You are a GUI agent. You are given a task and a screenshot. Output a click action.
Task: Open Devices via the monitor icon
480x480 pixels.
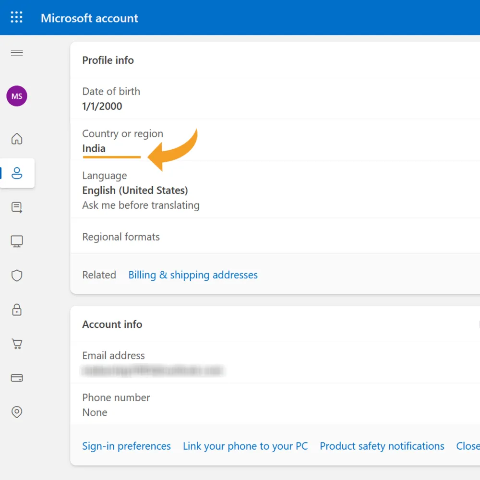pos(17,241)
